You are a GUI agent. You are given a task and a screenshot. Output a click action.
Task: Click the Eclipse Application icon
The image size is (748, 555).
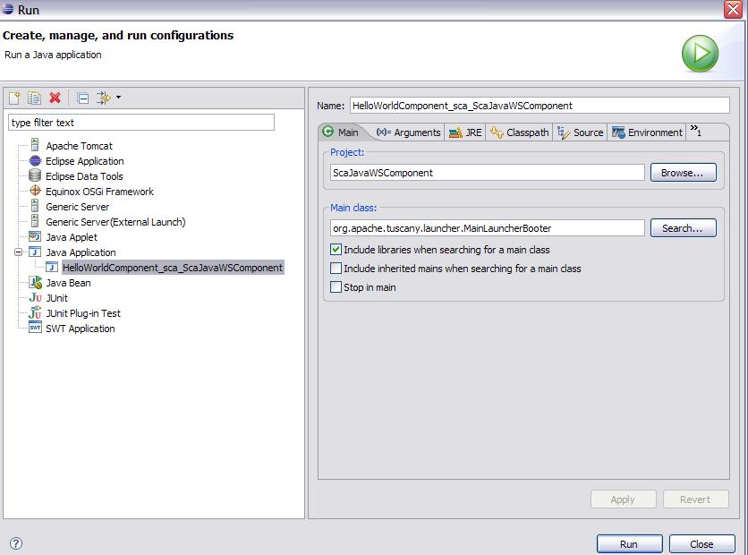[x=35, y=161]
